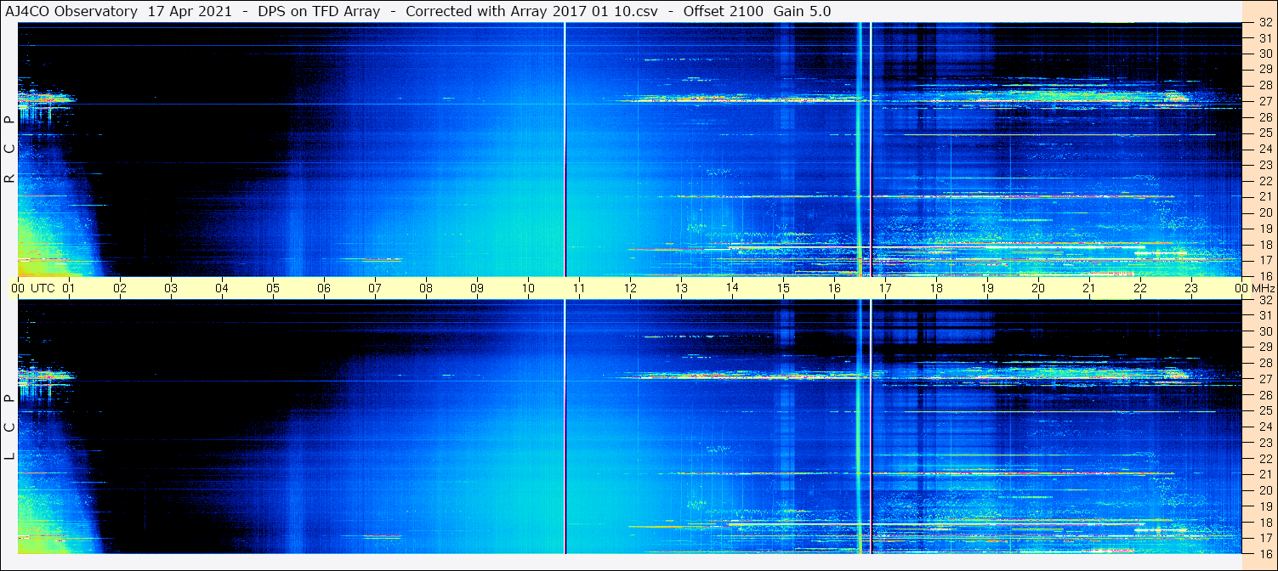Image resolution: width=1278 pixels, height=571 pixels.
Task: Click the 14 UTC hour label
Action: tap(731, 287)
